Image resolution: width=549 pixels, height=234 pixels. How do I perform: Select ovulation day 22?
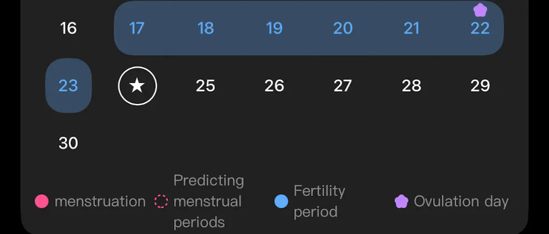click(x=480, y=29)
